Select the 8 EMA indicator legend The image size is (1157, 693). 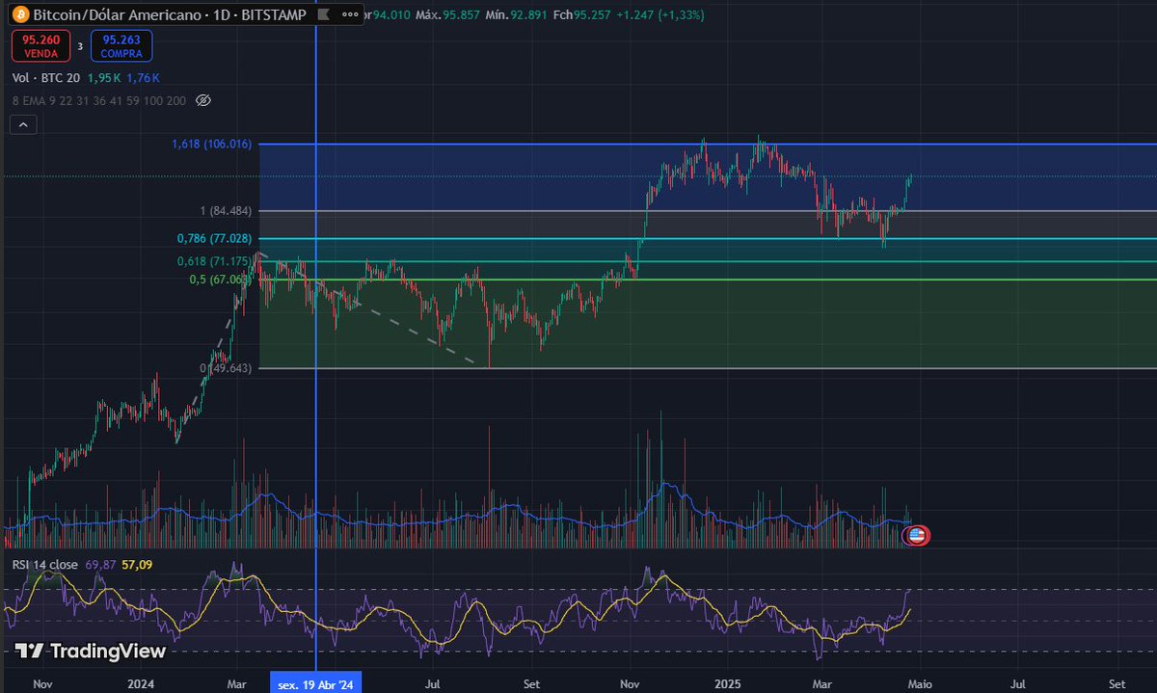[x=99, y=100]
